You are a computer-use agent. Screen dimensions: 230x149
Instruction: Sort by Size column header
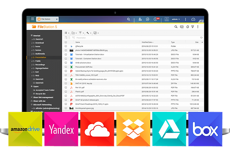pyautogui.click(x=197, y=42)
